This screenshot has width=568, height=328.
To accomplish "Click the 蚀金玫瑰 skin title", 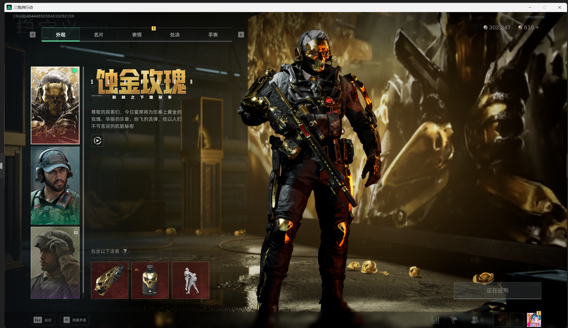I will coord(141,81).
